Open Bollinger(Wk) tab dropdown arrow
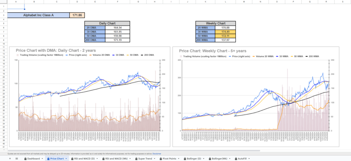This screenshot has height=161, width=351. (230, 159)
